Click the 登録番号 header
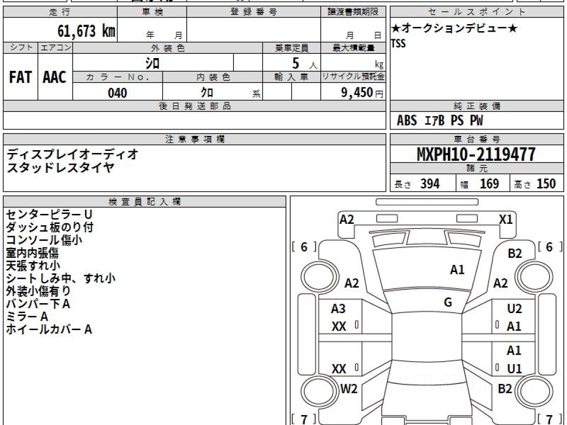This screenshot has height=425, width=567. pos(254,12)
